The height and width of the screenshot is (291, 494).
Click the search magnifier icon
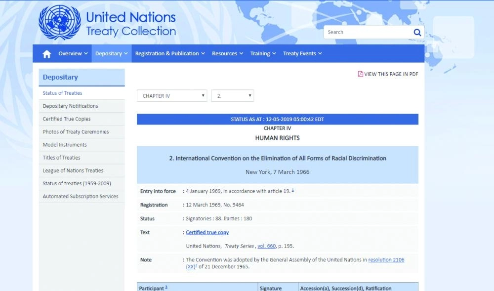click(417, 33)
